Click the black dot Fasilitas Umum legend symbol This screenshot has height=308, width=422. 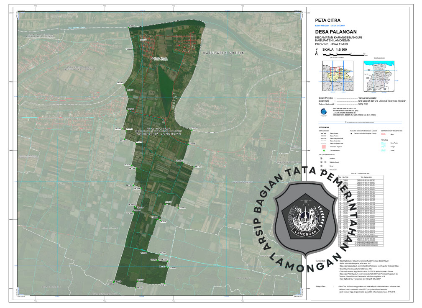tap(351, 133)
